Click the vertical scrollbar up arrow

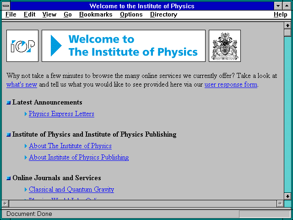point(288,26)
